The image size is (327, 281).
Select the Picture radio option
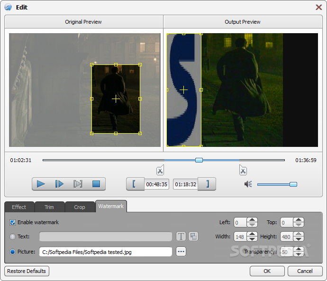click(x=12, y=252)
